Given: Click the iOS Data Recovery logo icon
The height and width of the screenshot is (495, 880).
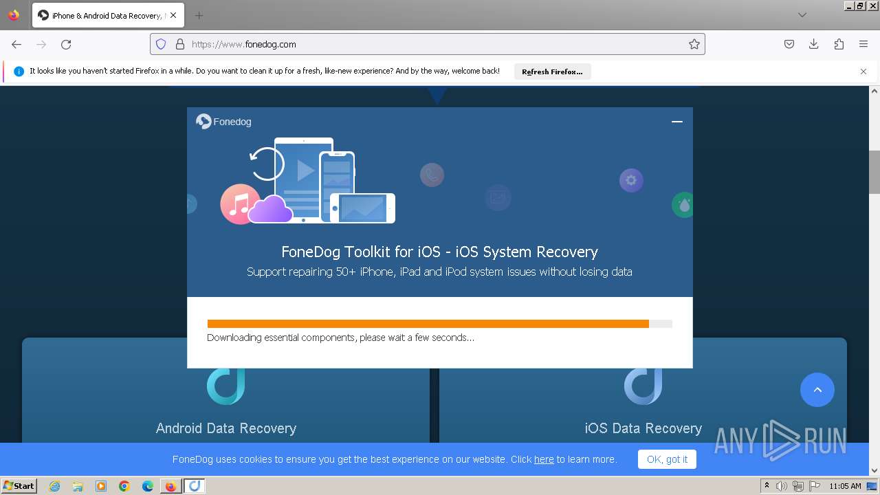Looking at the screenshot, I should click(x=643, y=386).
